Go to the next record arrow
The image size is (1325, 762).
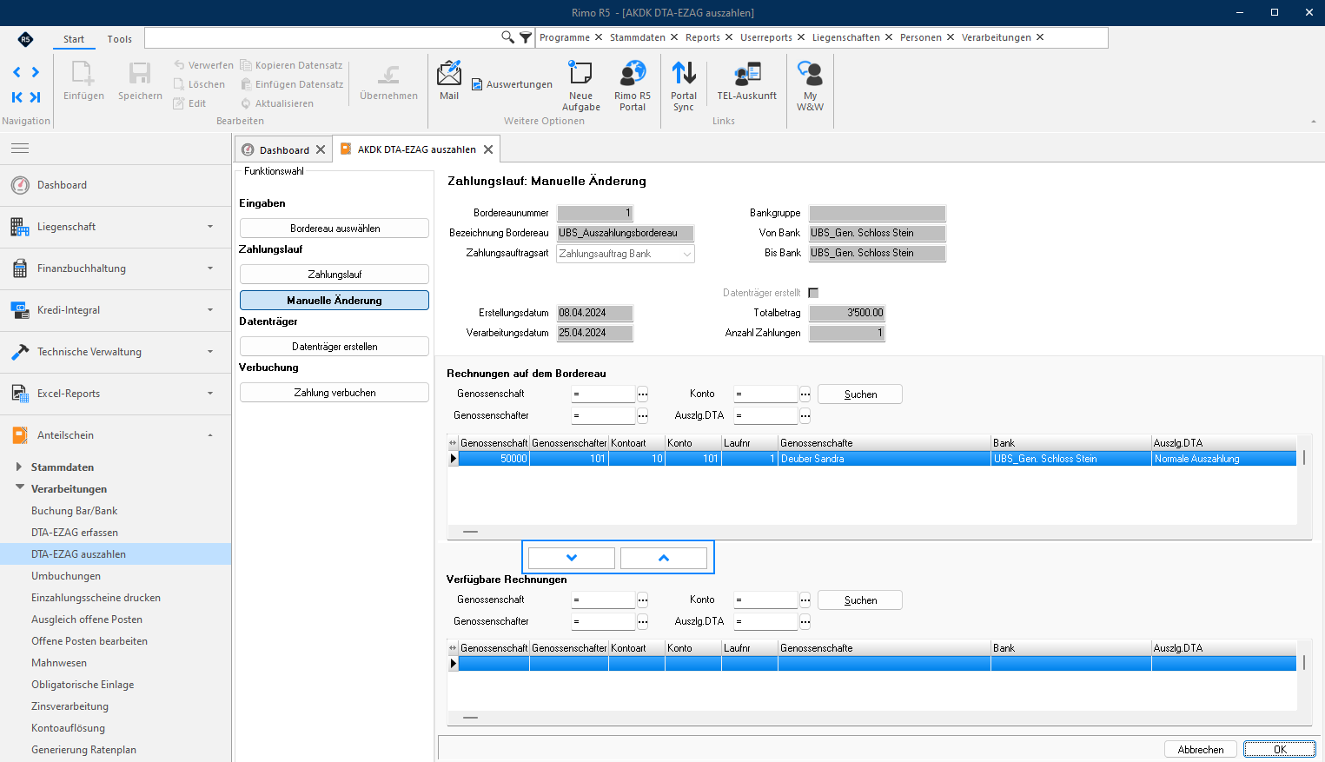[36, 72]
